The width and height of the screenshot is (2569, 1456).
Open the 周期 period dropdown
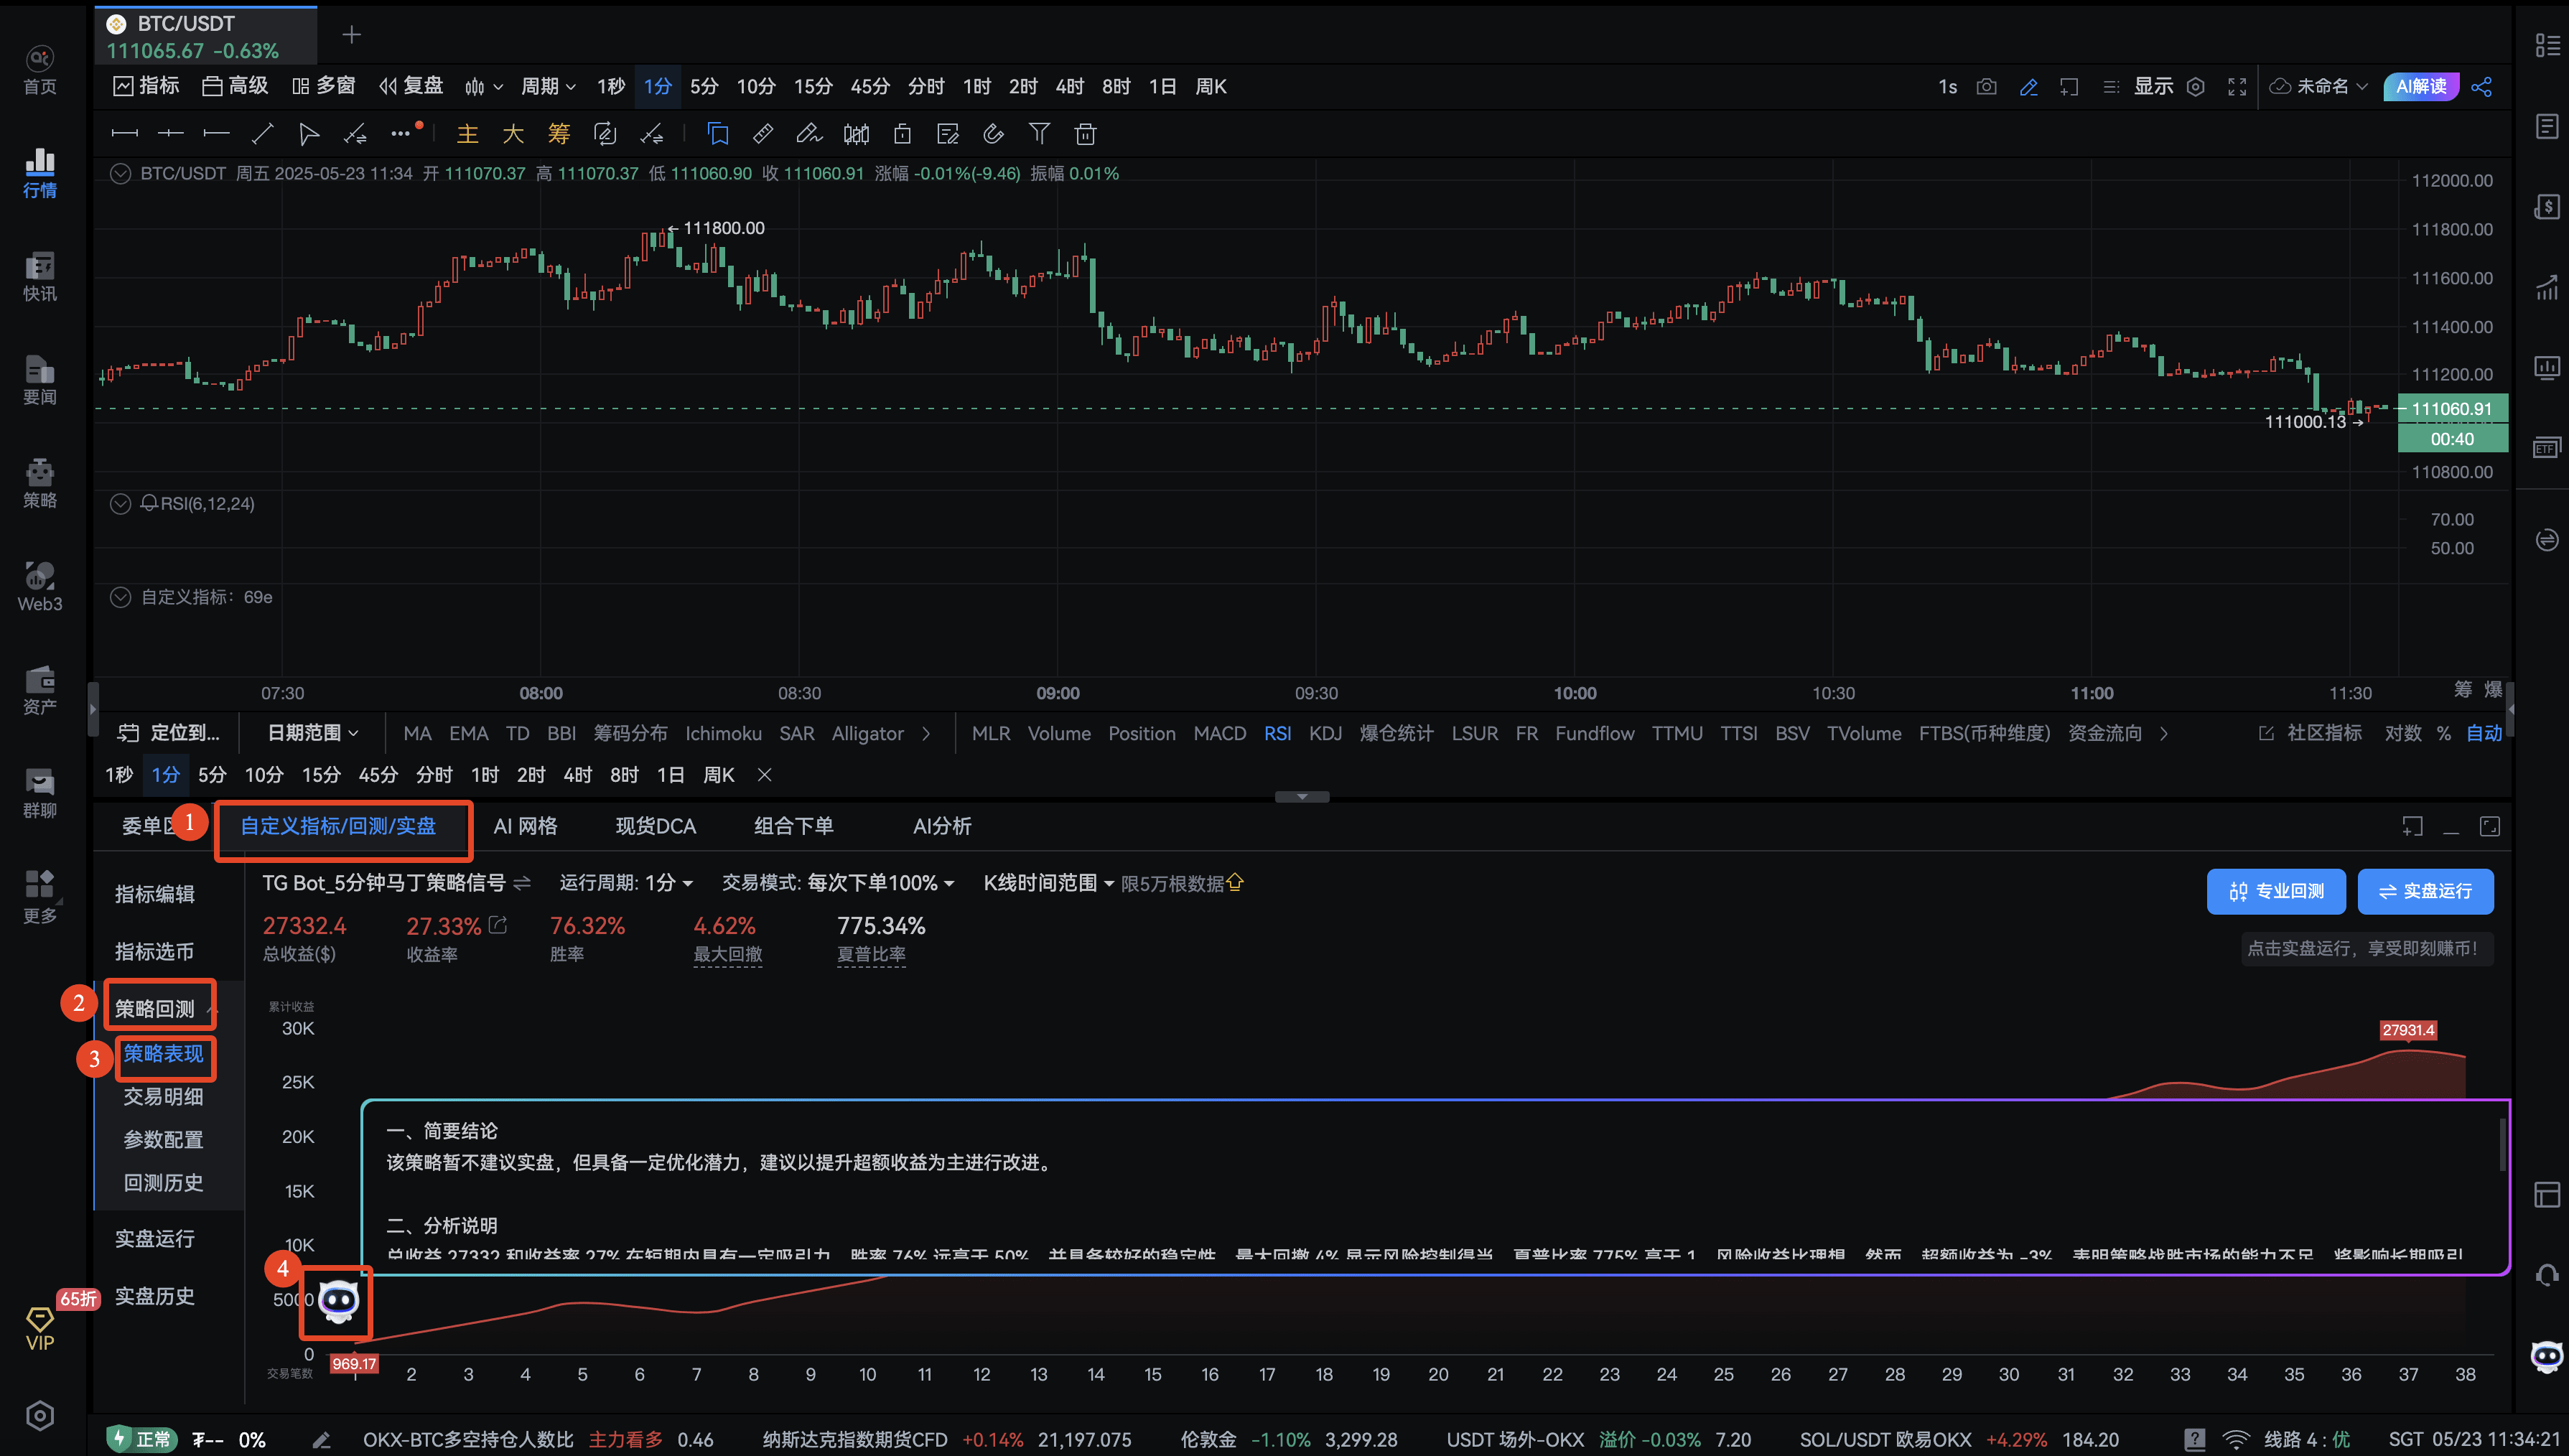click(x=548, y=87)
